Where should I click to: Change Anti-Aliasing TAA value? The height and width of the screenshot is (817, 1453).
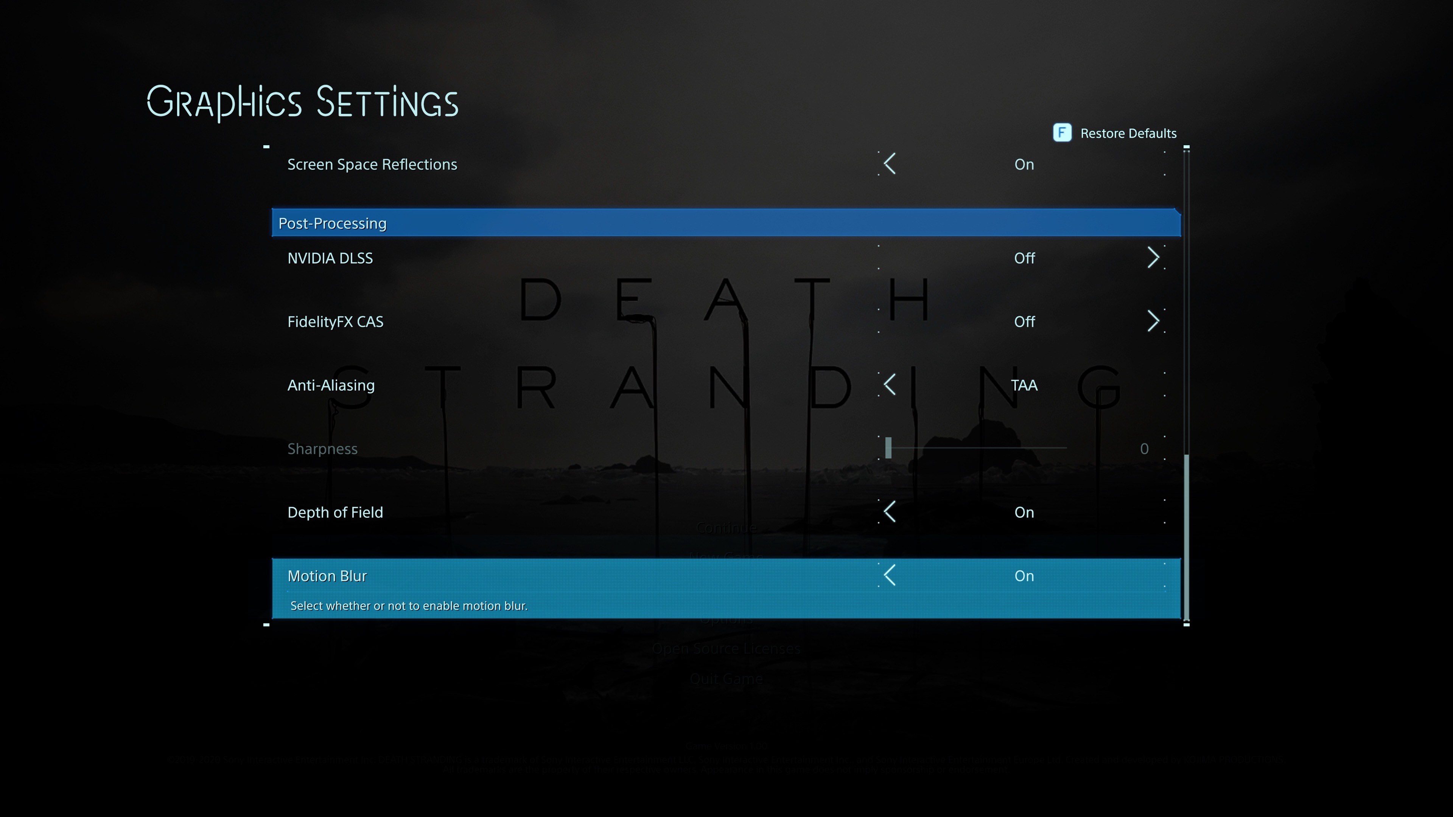point(1024,386)
